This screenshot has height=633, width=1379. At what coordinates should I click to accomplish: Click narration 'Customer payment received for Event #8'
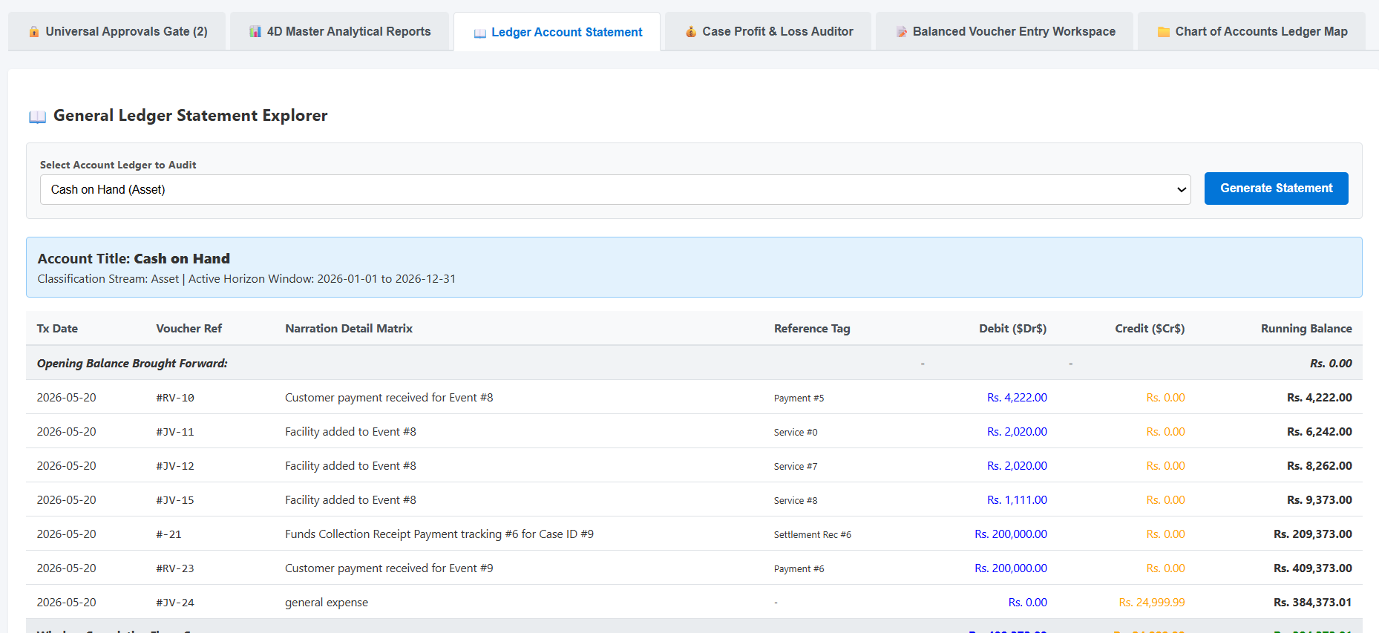pyautogui.click(x=389, y=398)
